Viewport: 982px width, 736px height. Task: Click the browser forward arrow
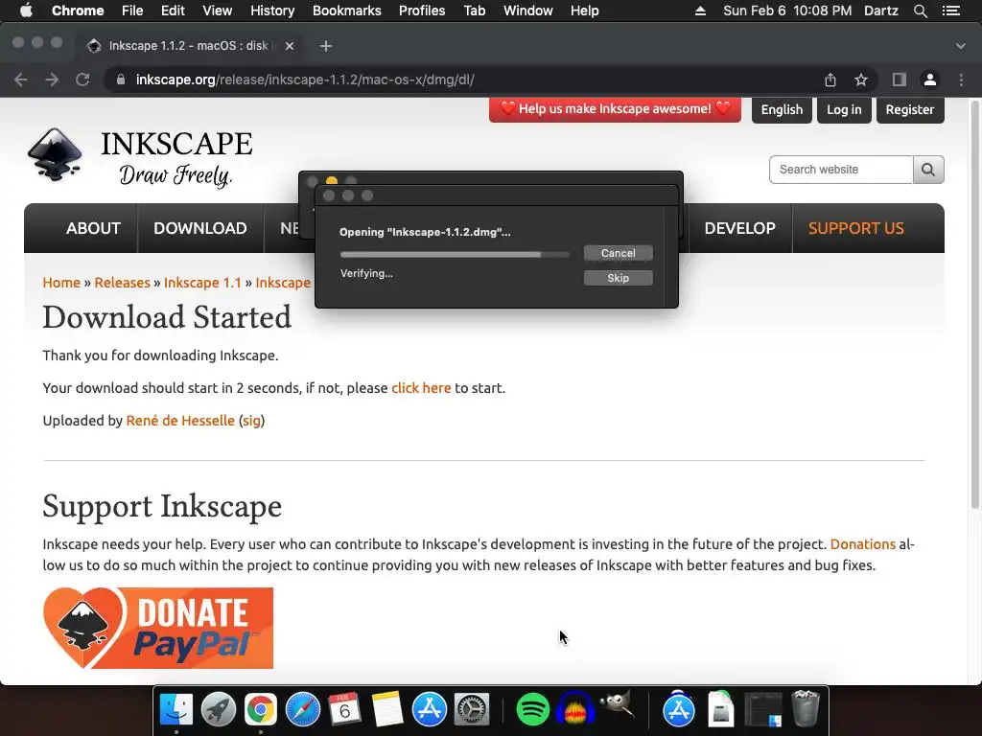tap(52, 80)
